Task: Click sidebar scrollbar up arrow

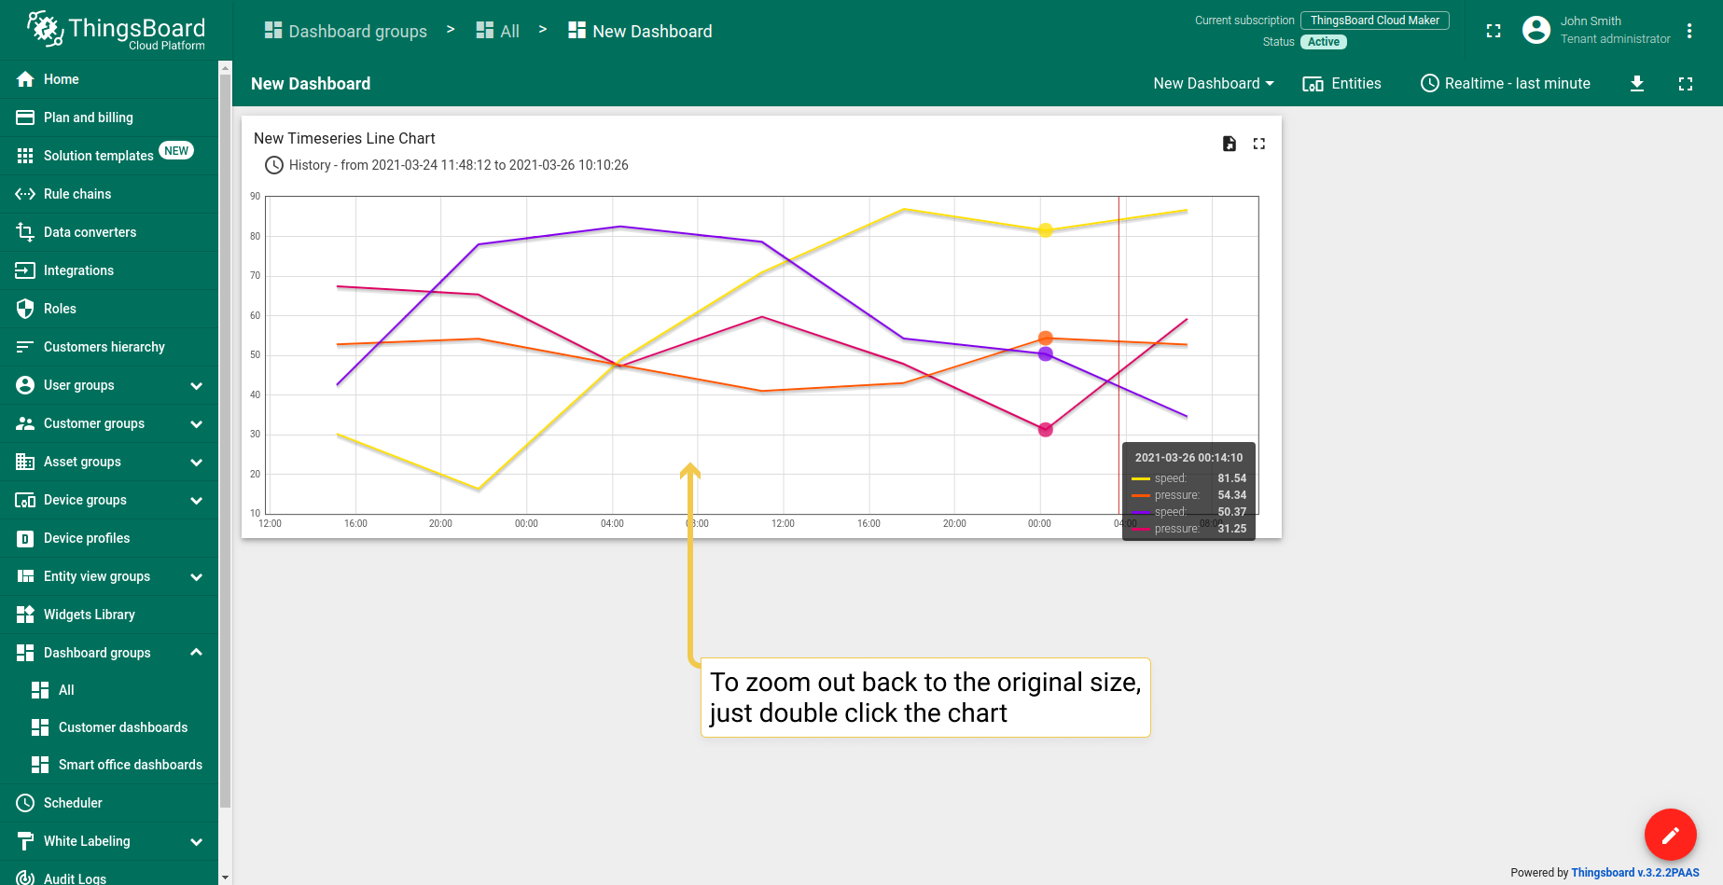Action: pyautogui.click(x=225, y=67)
